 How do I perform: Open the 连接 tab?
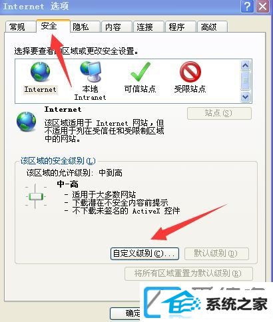click(x=144, y=27)
